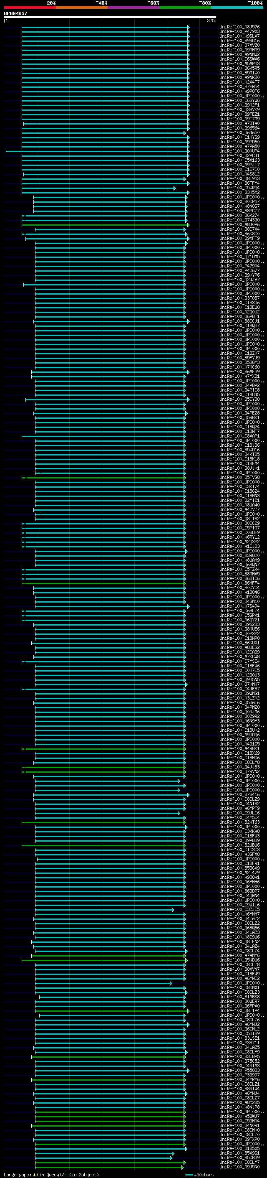Viewport: 267px width, 1178px height.
Task: Click the green ~80% identity legend segment
Action: point(185,8)
